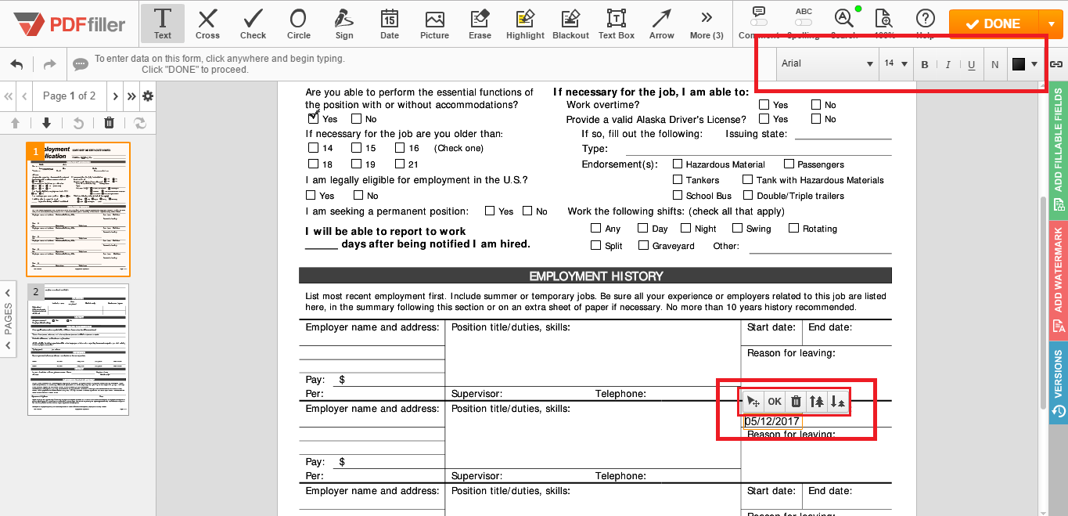Move page down in thumbnails panel
1068x516 pixels.
click(x=46, y=122)
